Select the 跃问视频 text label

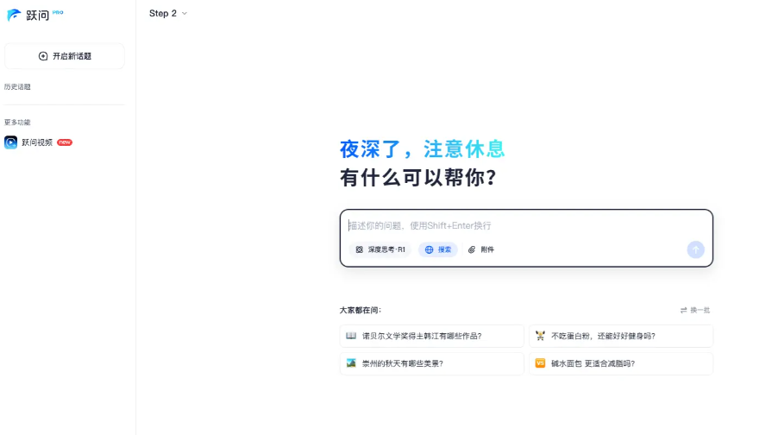coord(37,142)
